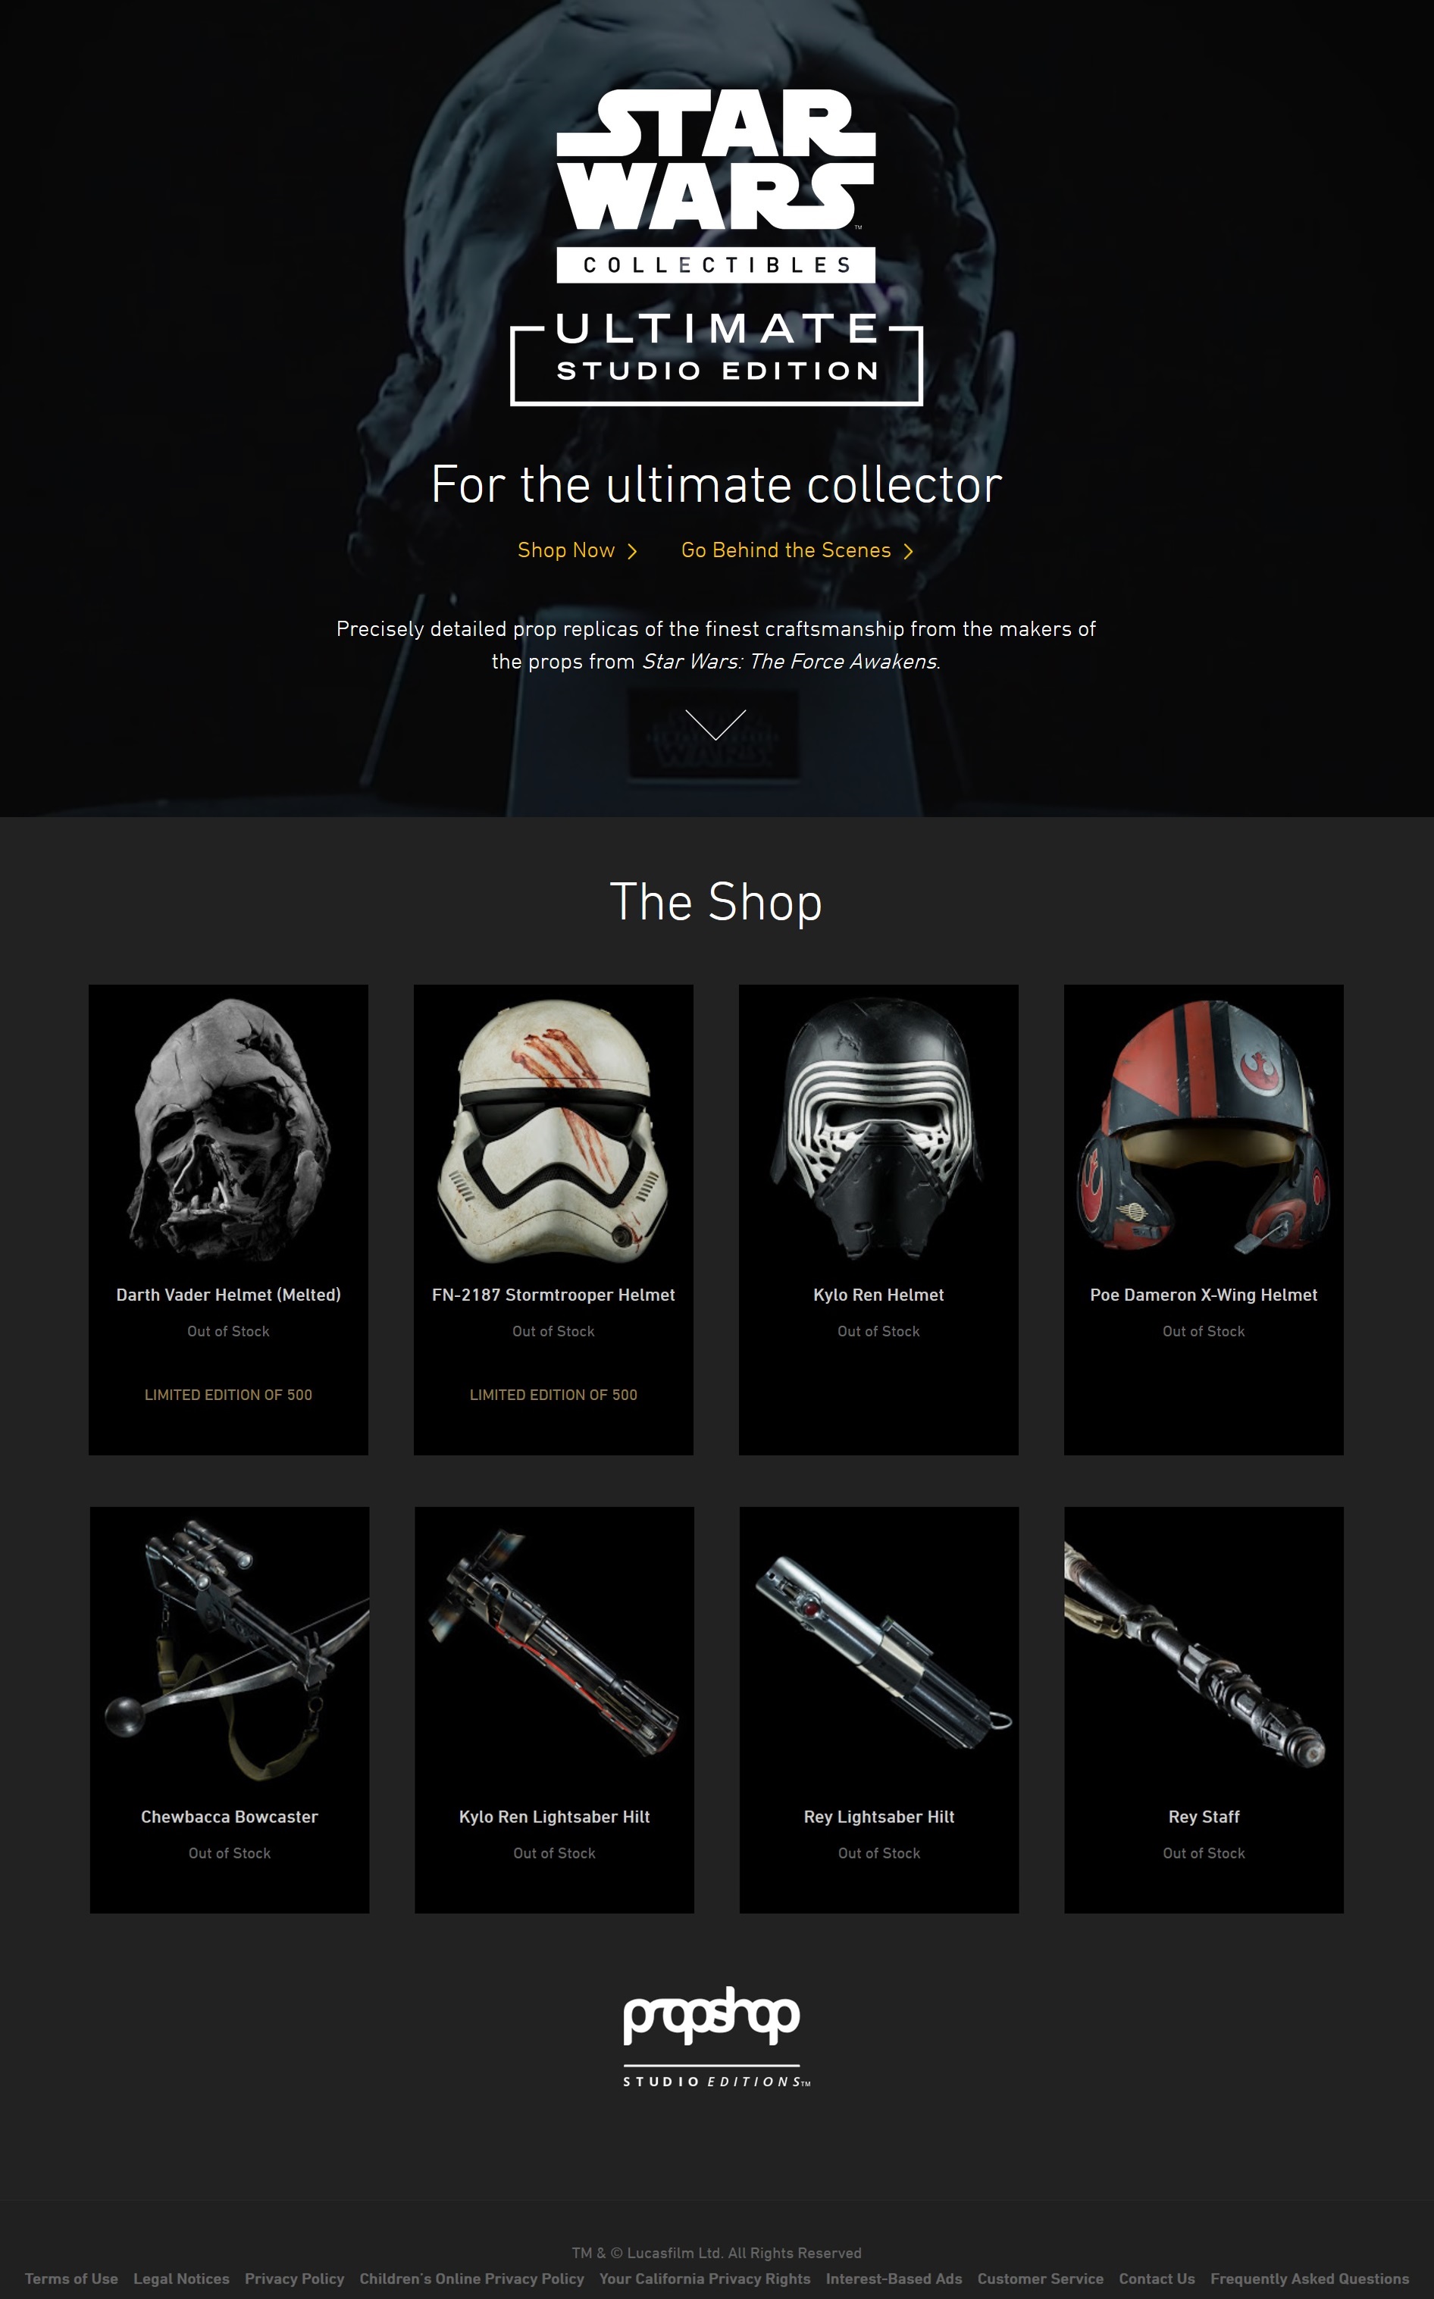Screen dimensions: 1434x2299
Task: Open the Privacy Policy footer link
Action: [x=294, y=2278]
